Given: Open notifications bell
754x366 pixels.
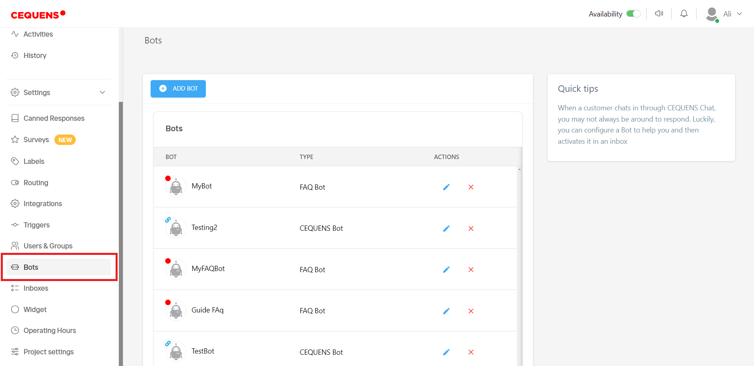Looking at the screenshot, I should point(684,14).
